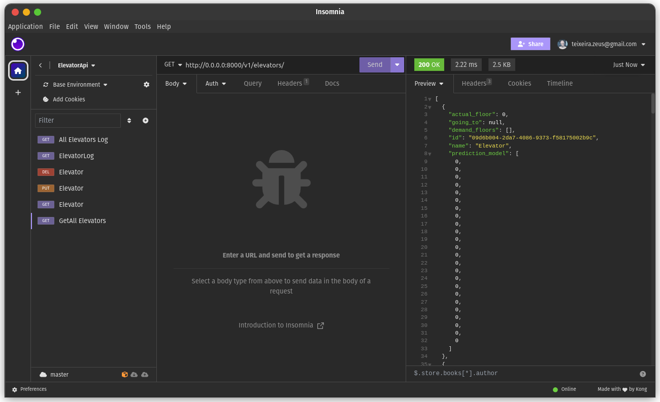Viewport: 660px width, 402px height.
Task: Click the master branch button
Action: (59, 375)
